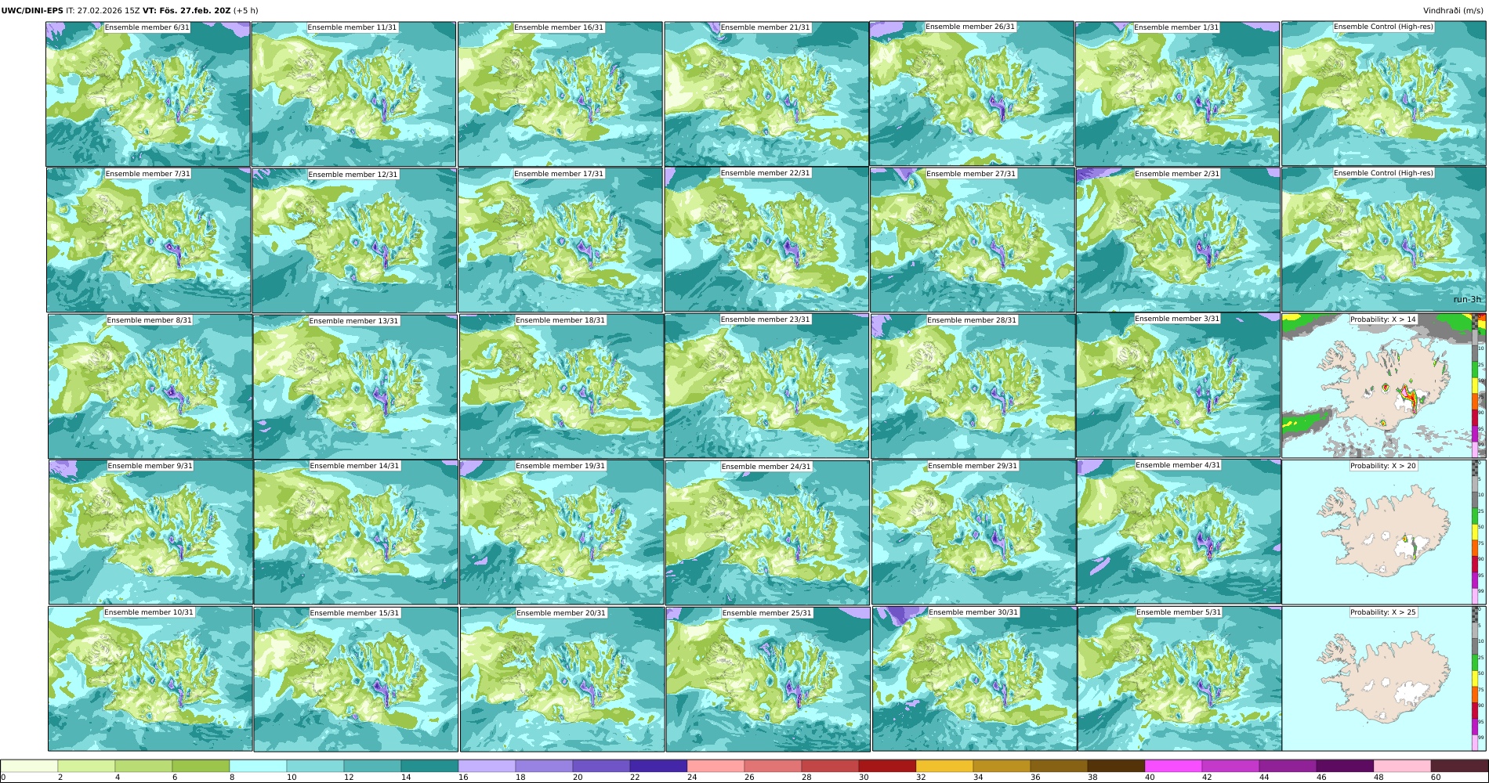Open Ensemble member 19/31 wind map

562,532
